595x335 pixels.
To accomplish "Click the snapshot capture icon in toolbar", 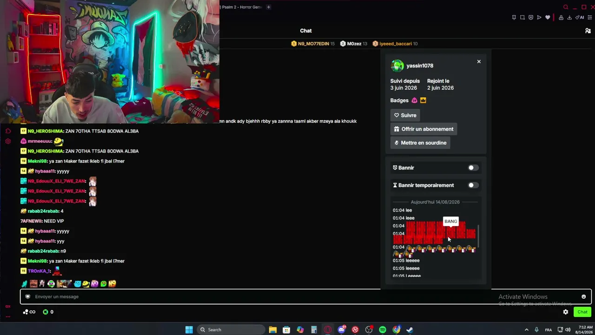I will 522,18.
